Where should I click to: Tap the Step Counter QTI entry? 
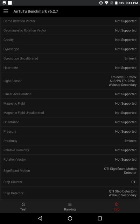click(x=70, y=182)
